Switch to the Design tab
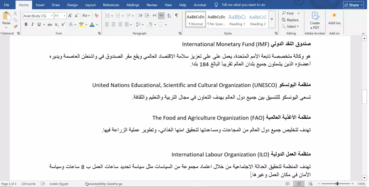Image resolution: width=369 pixels, height=187 pixels. click(72, 5)
